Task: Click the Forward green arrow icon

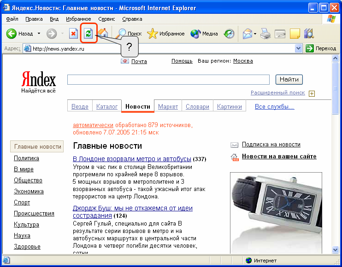Action: [x=52, y=34]
